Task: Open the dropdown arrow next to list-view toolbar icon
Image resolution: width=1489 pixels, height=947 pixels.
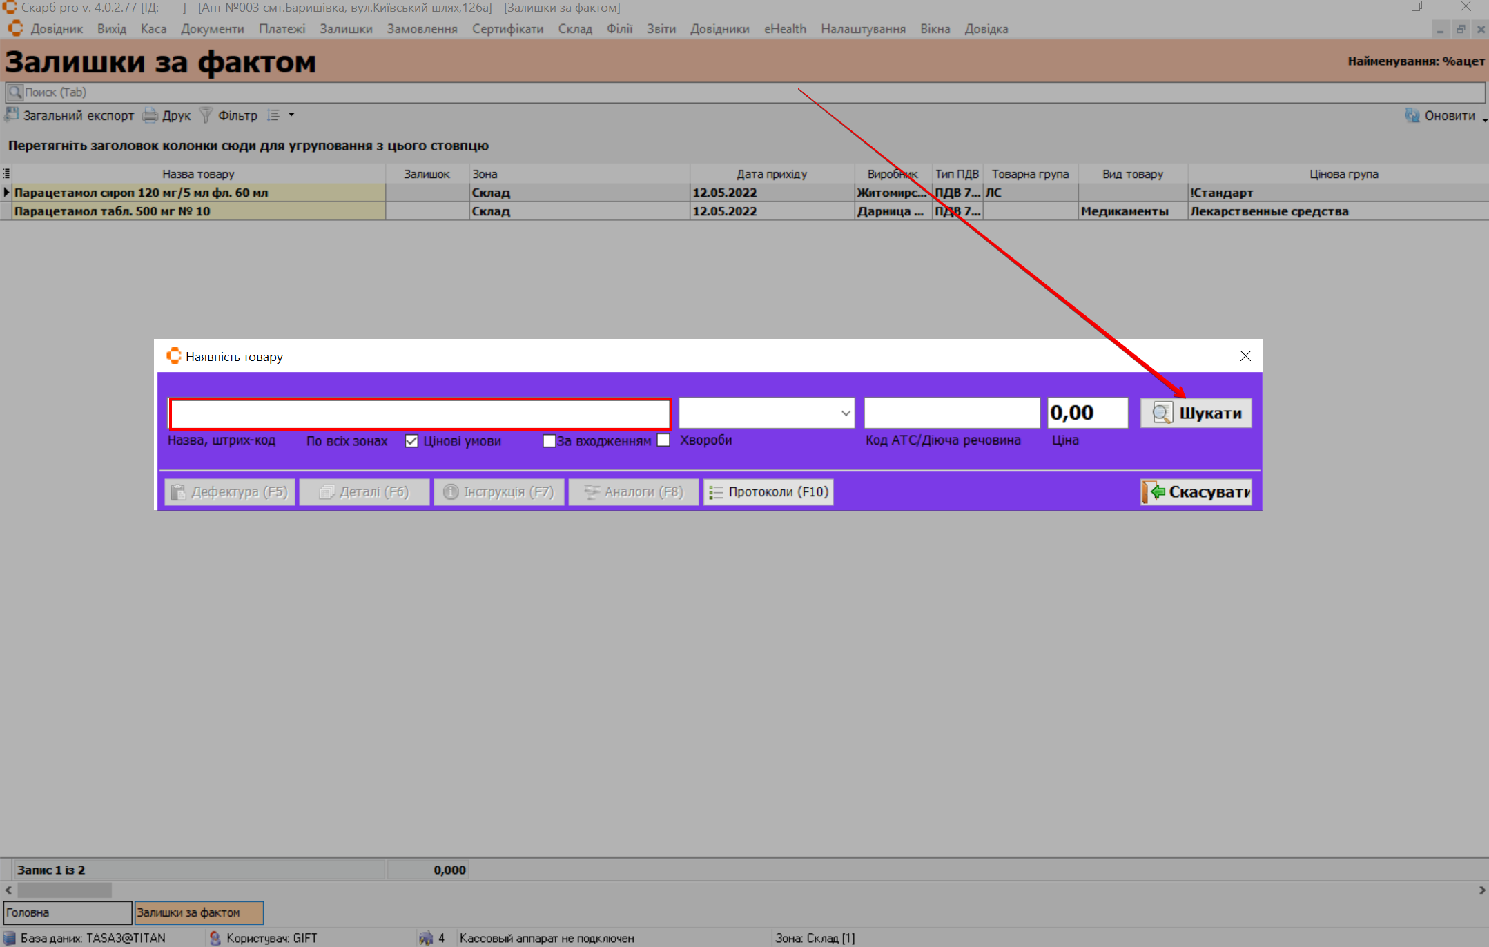Action: pos(291,115)
